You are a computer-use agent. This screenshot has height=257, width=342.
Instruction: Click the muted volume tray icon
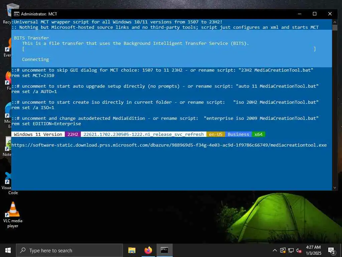click(x=299, y=250)
